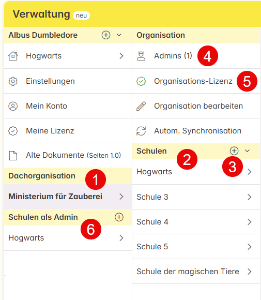The image size is (261, 300).
Task: Click the plus icon beside Albus Dumbledore
Action: [x=106, y=35]
